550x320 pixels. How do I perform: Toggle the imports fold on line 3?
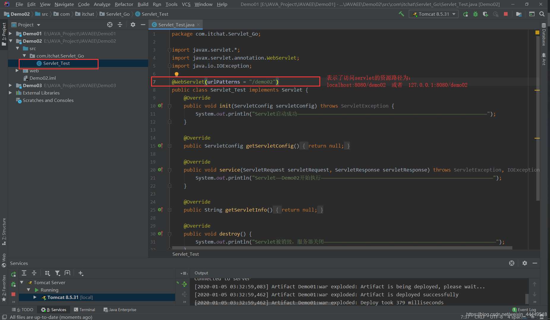(x=169, y=50)
